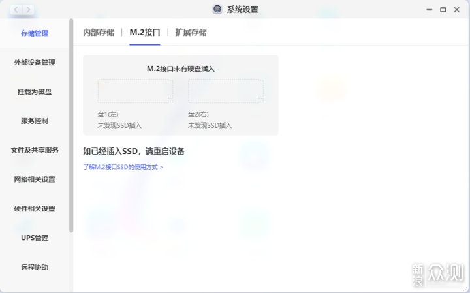The width and height of the screenshot is (470, 293).
Task: Click the 系统设置 window title text
Action: pos(242,10)
